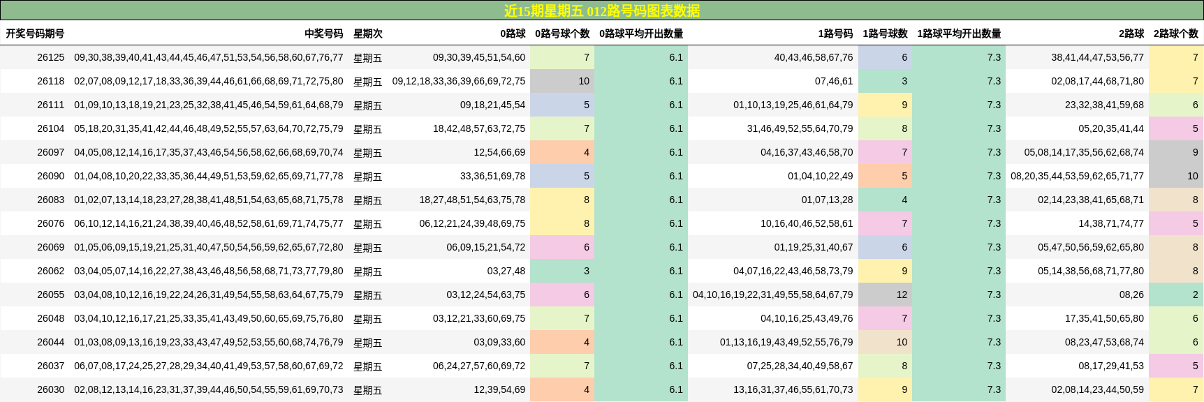
Task: Click 2路球 cell 38,41,44,47,53,56,77
Action: coord(1098,57)
